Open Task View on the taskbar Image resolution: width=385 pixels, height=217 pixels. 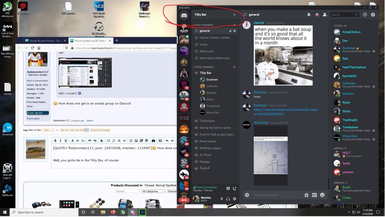[93, 212]
